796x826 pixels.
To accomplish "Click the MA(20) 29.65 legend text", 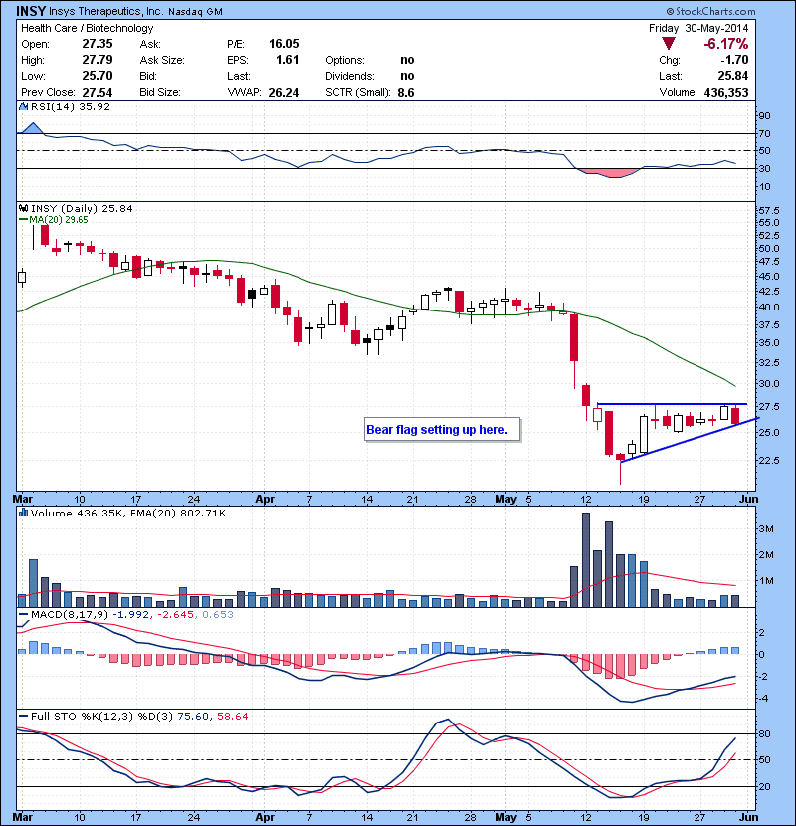I will coord(59,220).
